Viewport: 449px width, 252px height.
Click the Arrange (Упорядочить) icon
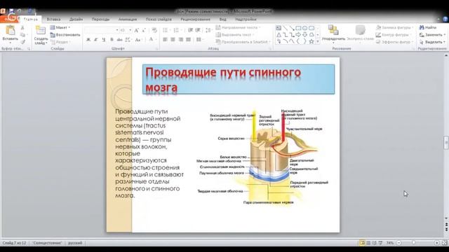click(x=333, y=30)
